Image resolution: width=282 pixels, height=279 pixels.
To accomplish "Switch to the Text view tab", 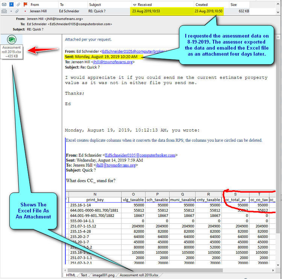I will pos(84,275).
